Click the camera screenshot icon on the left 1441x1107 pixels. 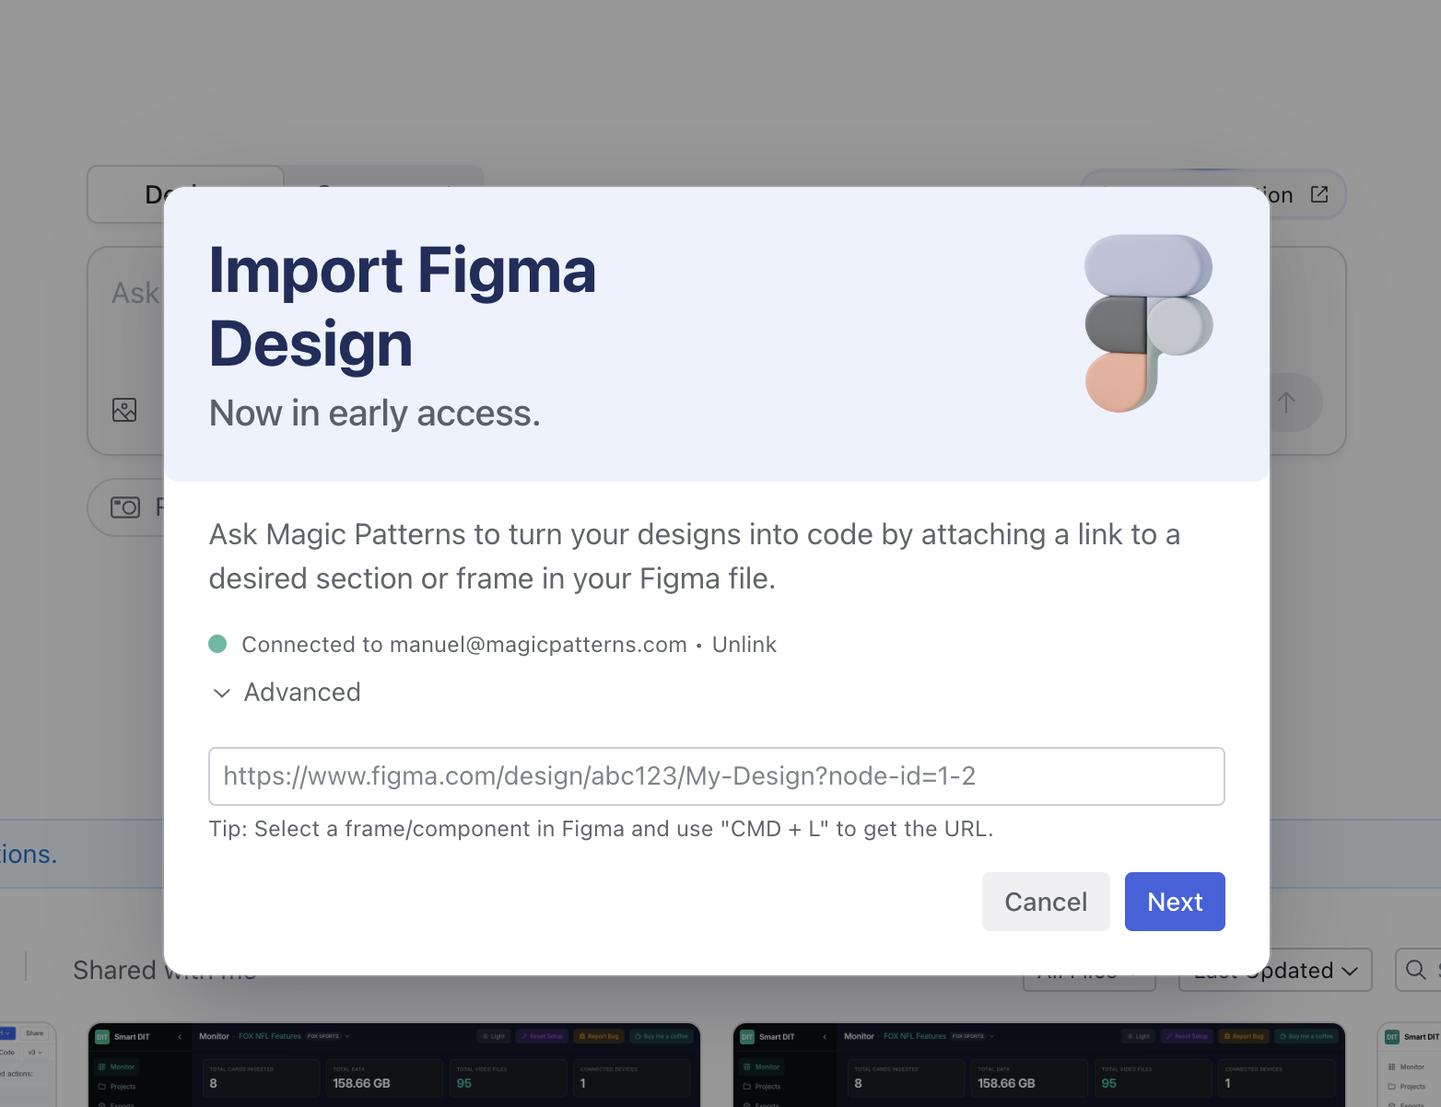(126, 507)
